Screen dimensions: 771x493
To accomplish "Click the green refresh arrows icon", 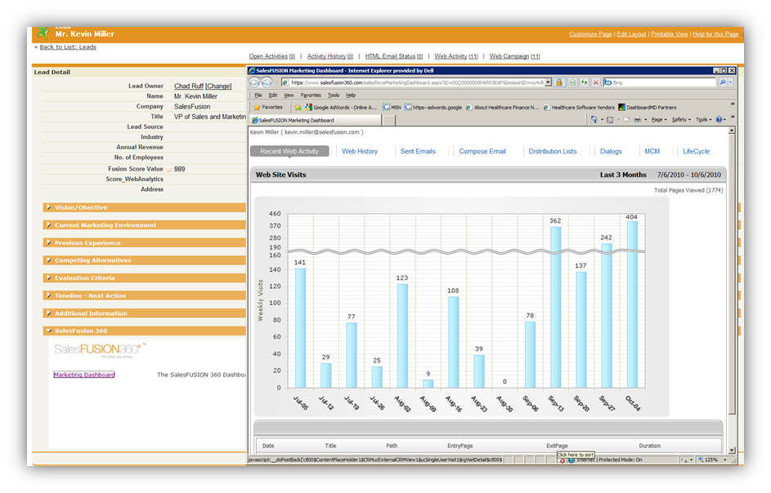I will tap(584, 82).
